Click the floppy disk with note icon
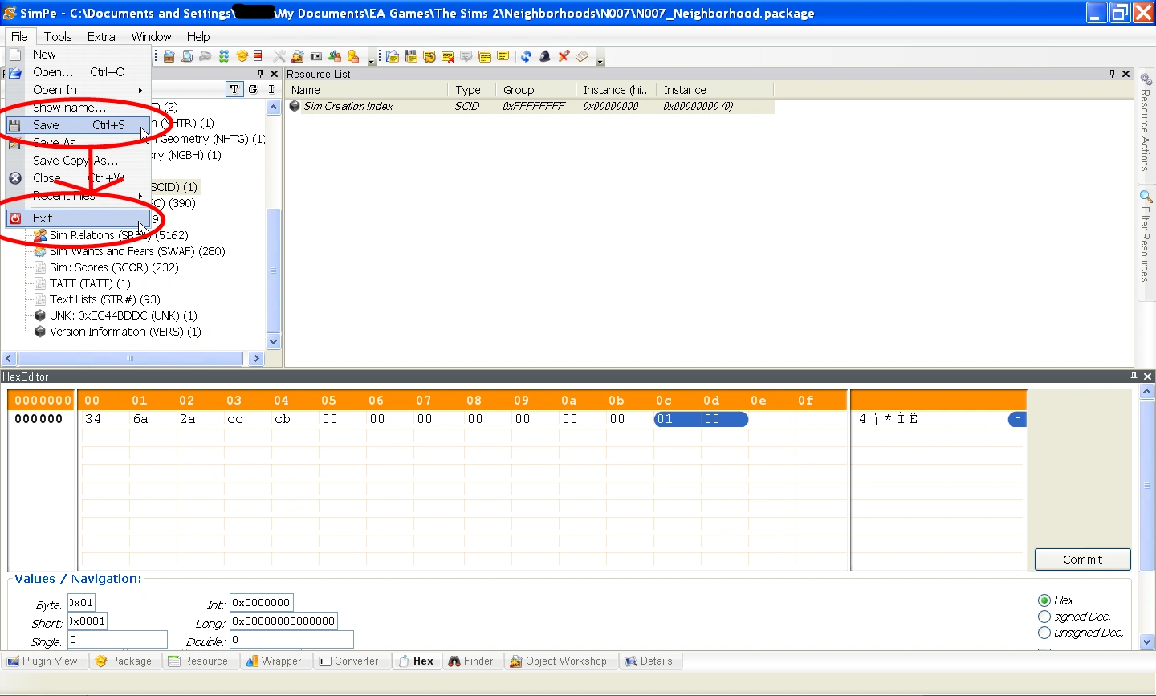This screenshot has height=696, width=1156. 411,56
